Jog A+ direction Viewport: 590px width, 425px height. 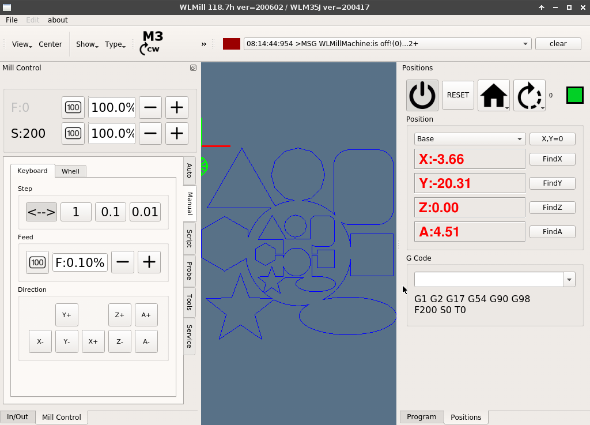coord(146,315)
